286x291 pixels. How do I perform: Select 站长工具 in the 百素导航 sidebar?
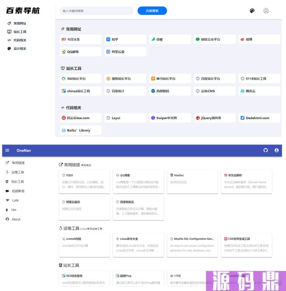click(x=17, y=32)
